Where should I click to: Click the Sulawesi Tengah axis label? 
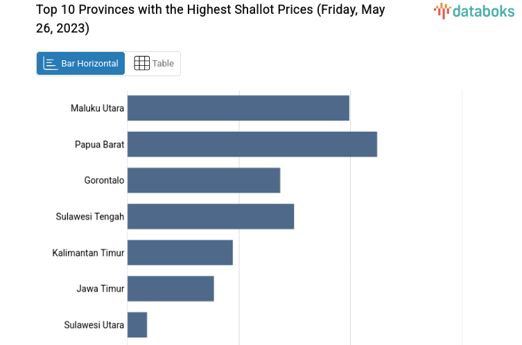tap(90, 216)
